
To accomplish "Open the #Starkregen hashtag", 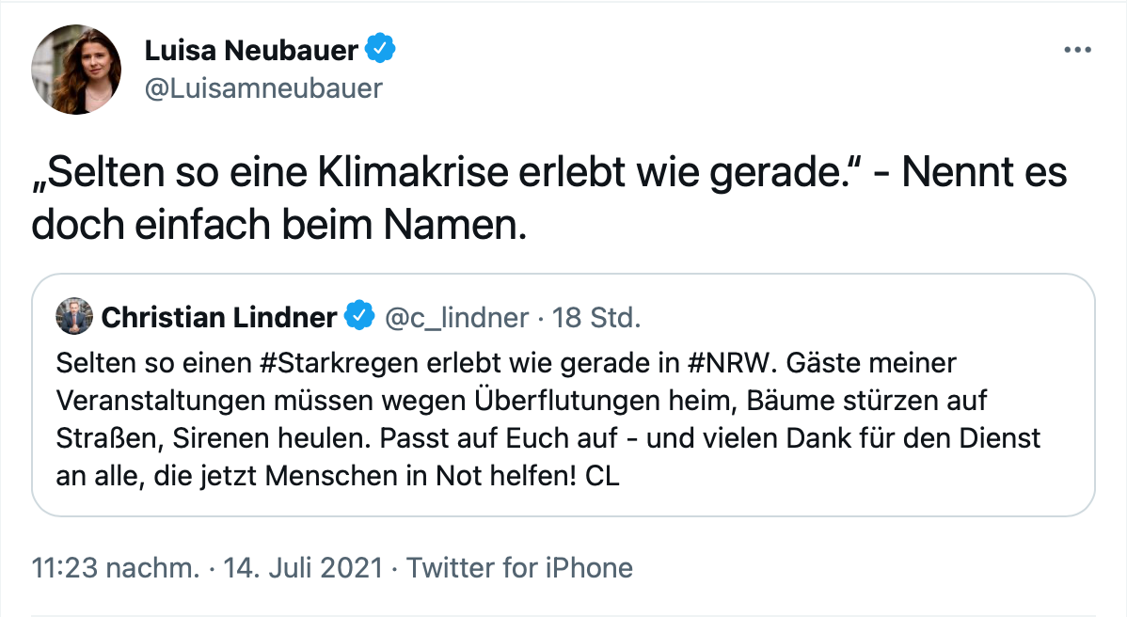I will (x=331, y=362).
